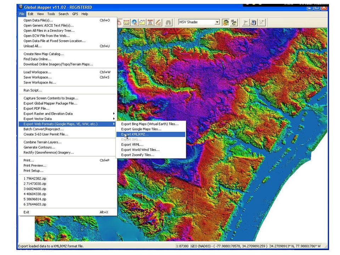Image resolution: width=340 pixels, height=255 pixels.
Task: Open the Edit menu
Action: point(30,14)
